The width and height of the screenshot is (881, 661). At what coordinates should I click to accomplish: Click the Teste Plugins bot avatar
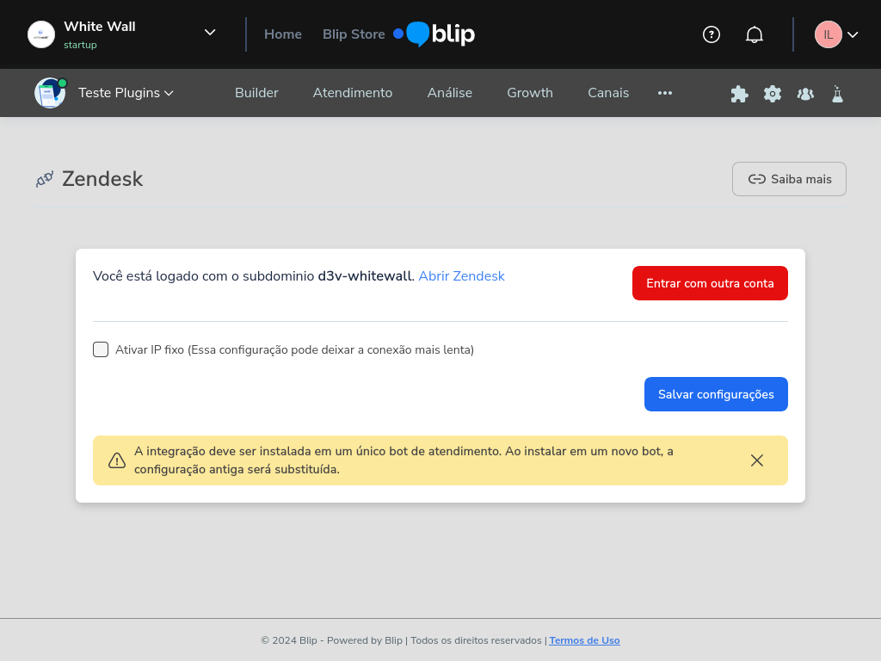click(x=50, y=93)
